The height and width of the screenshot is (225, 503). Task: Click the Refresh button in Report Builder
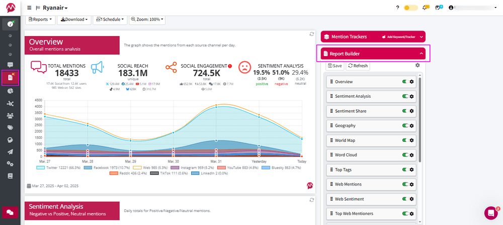[358, 66]
